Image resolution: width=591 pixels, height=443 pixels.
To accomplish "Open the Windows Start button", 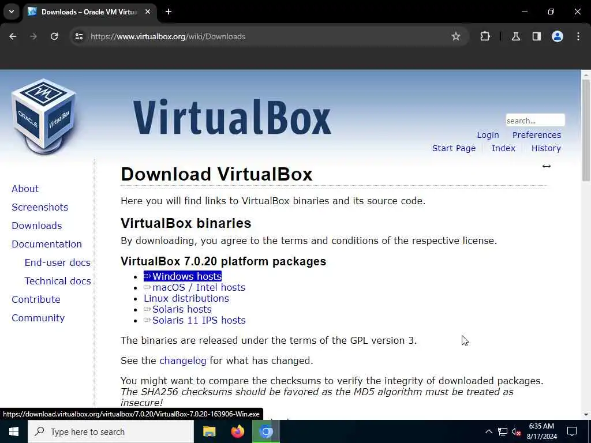I will [14, 431].
